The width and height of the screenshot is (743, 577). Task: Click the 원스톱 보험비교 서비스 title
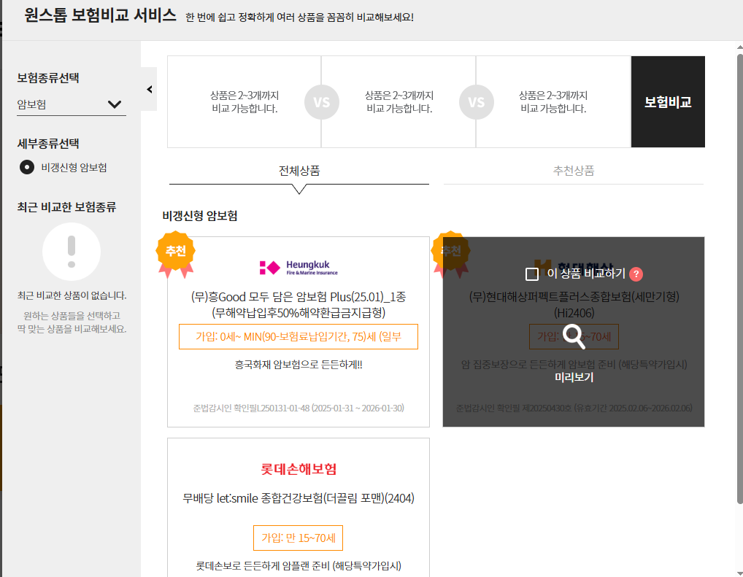[x=101, y=15]
